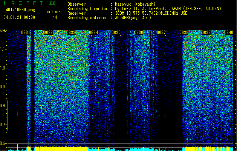Click the 0635 time marker
This screenshot has height=151, width=237.
pyautogui.click(x=116, y=32)
